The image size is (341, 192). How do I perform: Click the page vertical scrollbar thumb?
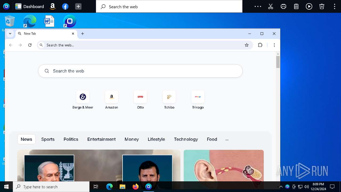[278, 62]
